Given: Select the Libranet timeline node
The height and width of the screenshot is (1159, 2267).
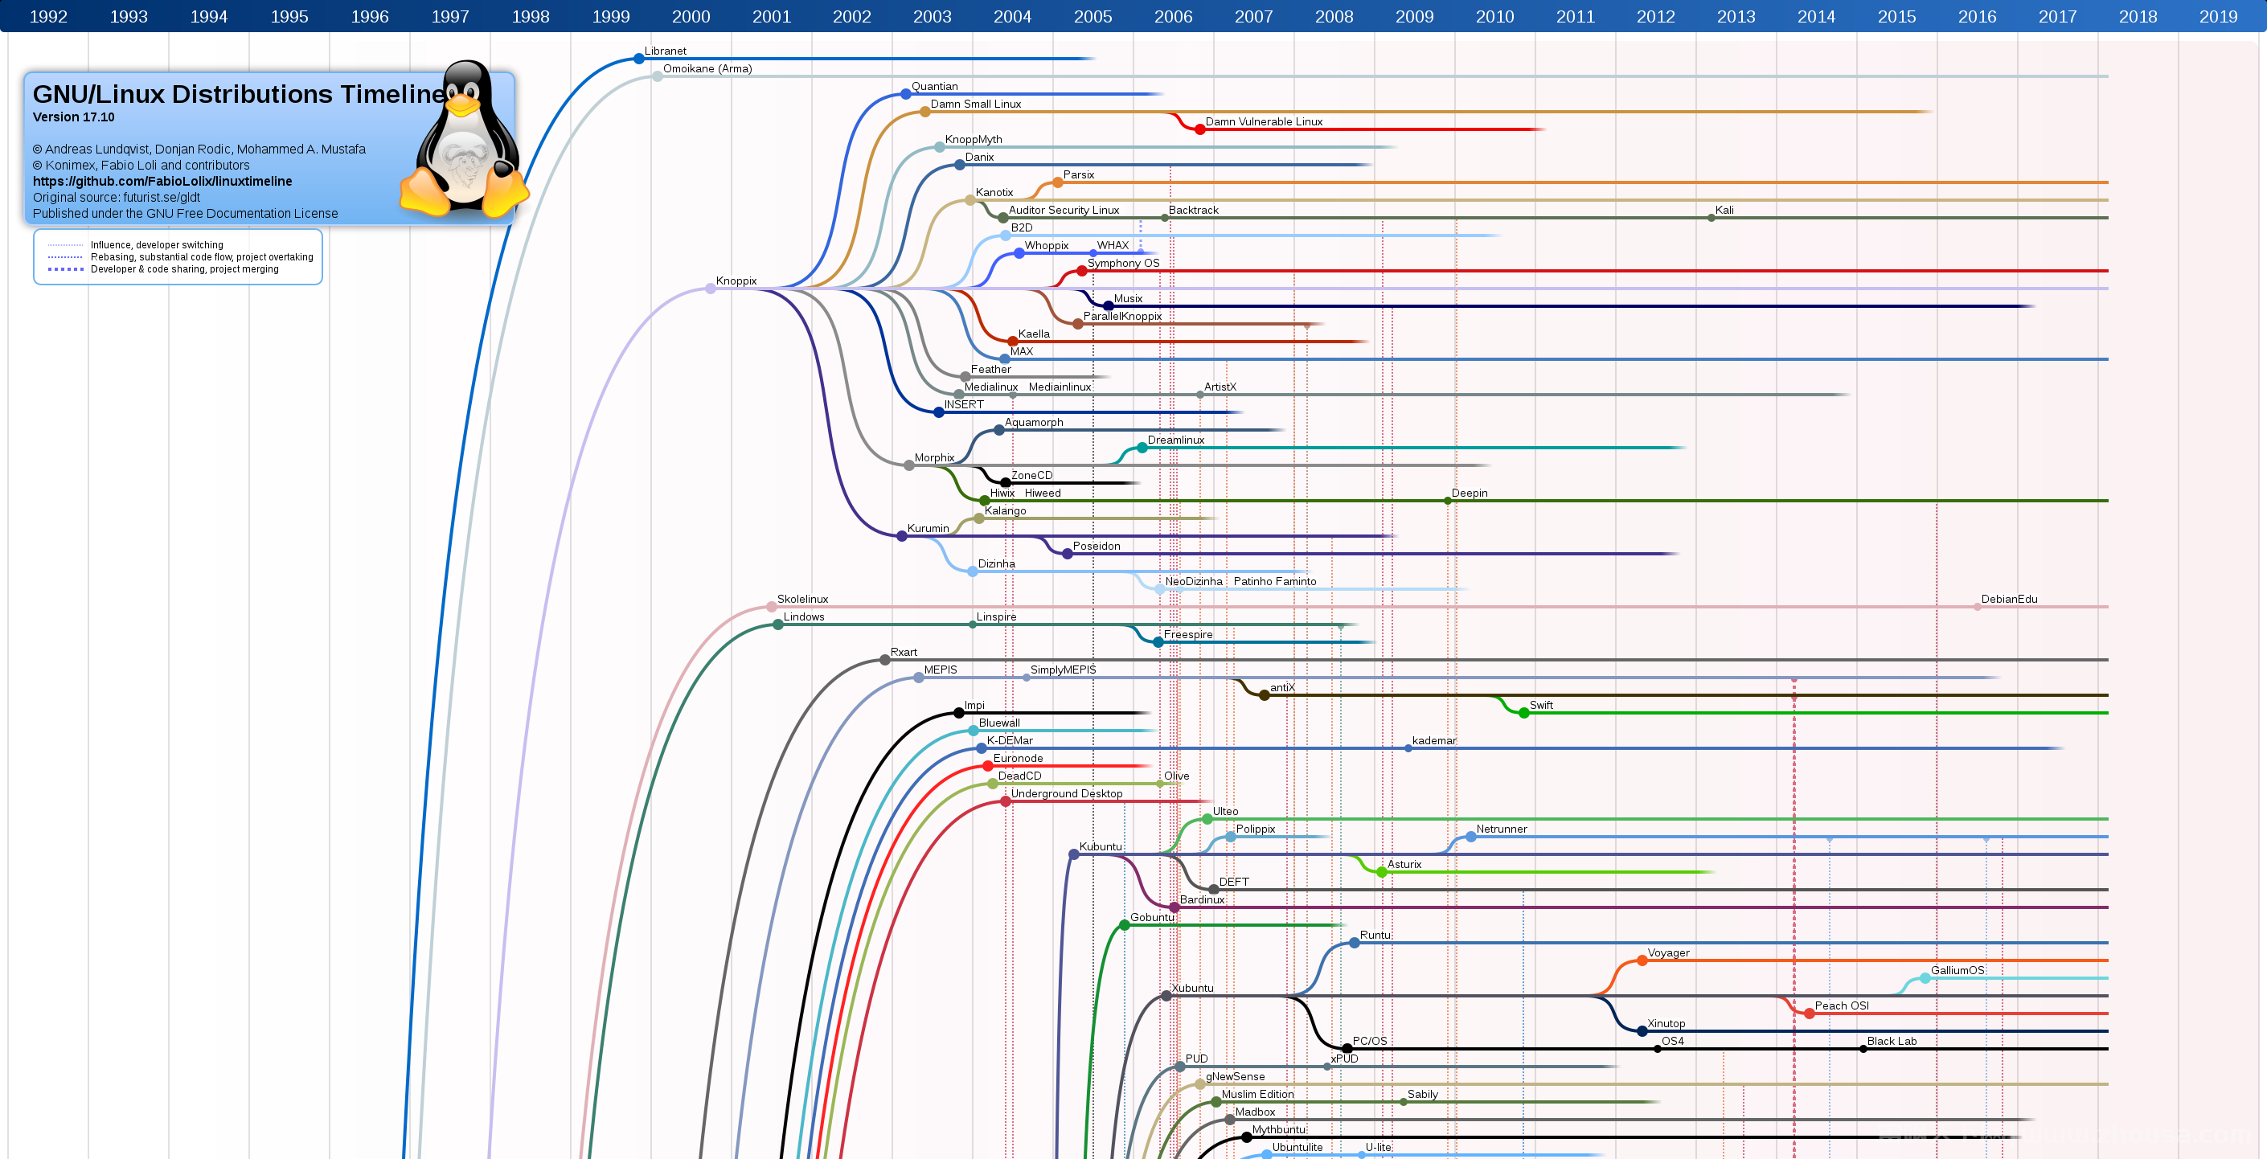Looking at the screenshot, I should 639,59.
